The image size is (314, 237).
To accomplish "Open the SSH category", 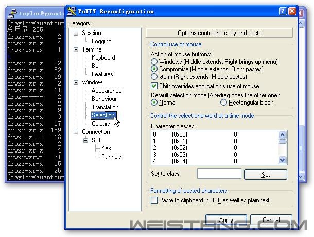I will [x=97, y=140].
